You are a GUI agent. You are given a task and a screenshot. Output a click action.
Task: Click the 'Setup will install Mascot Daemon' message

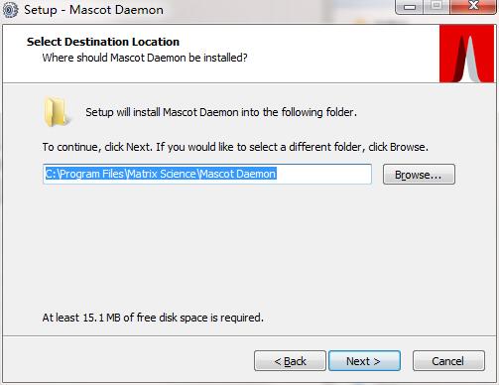click(221, 112)
